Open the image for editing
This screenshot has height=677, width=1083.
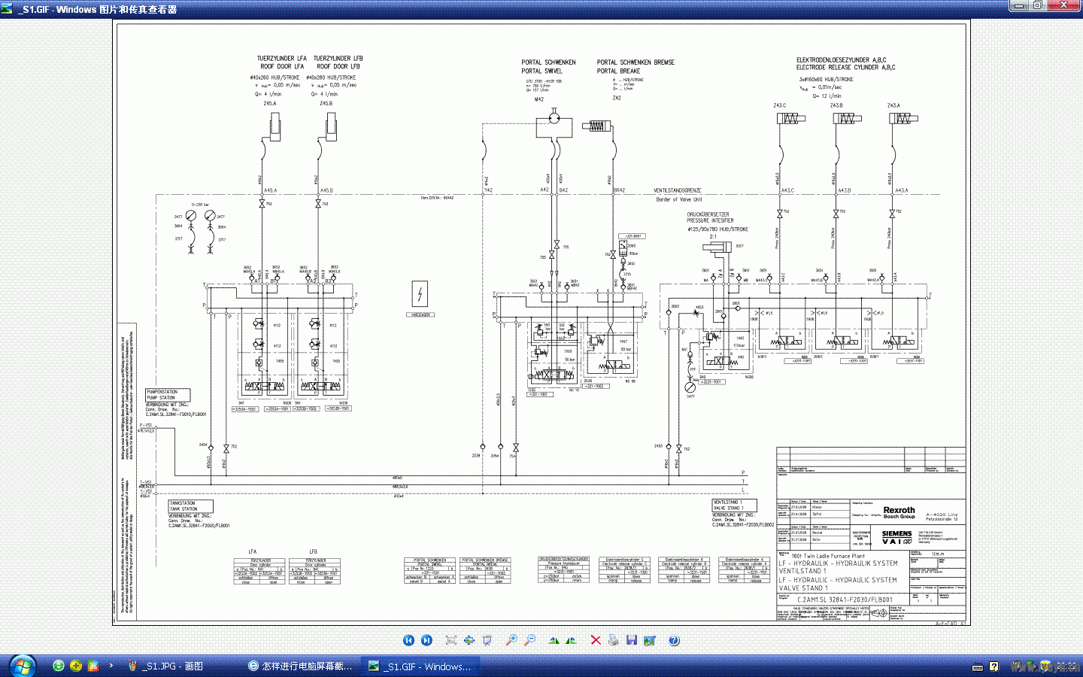650,640
